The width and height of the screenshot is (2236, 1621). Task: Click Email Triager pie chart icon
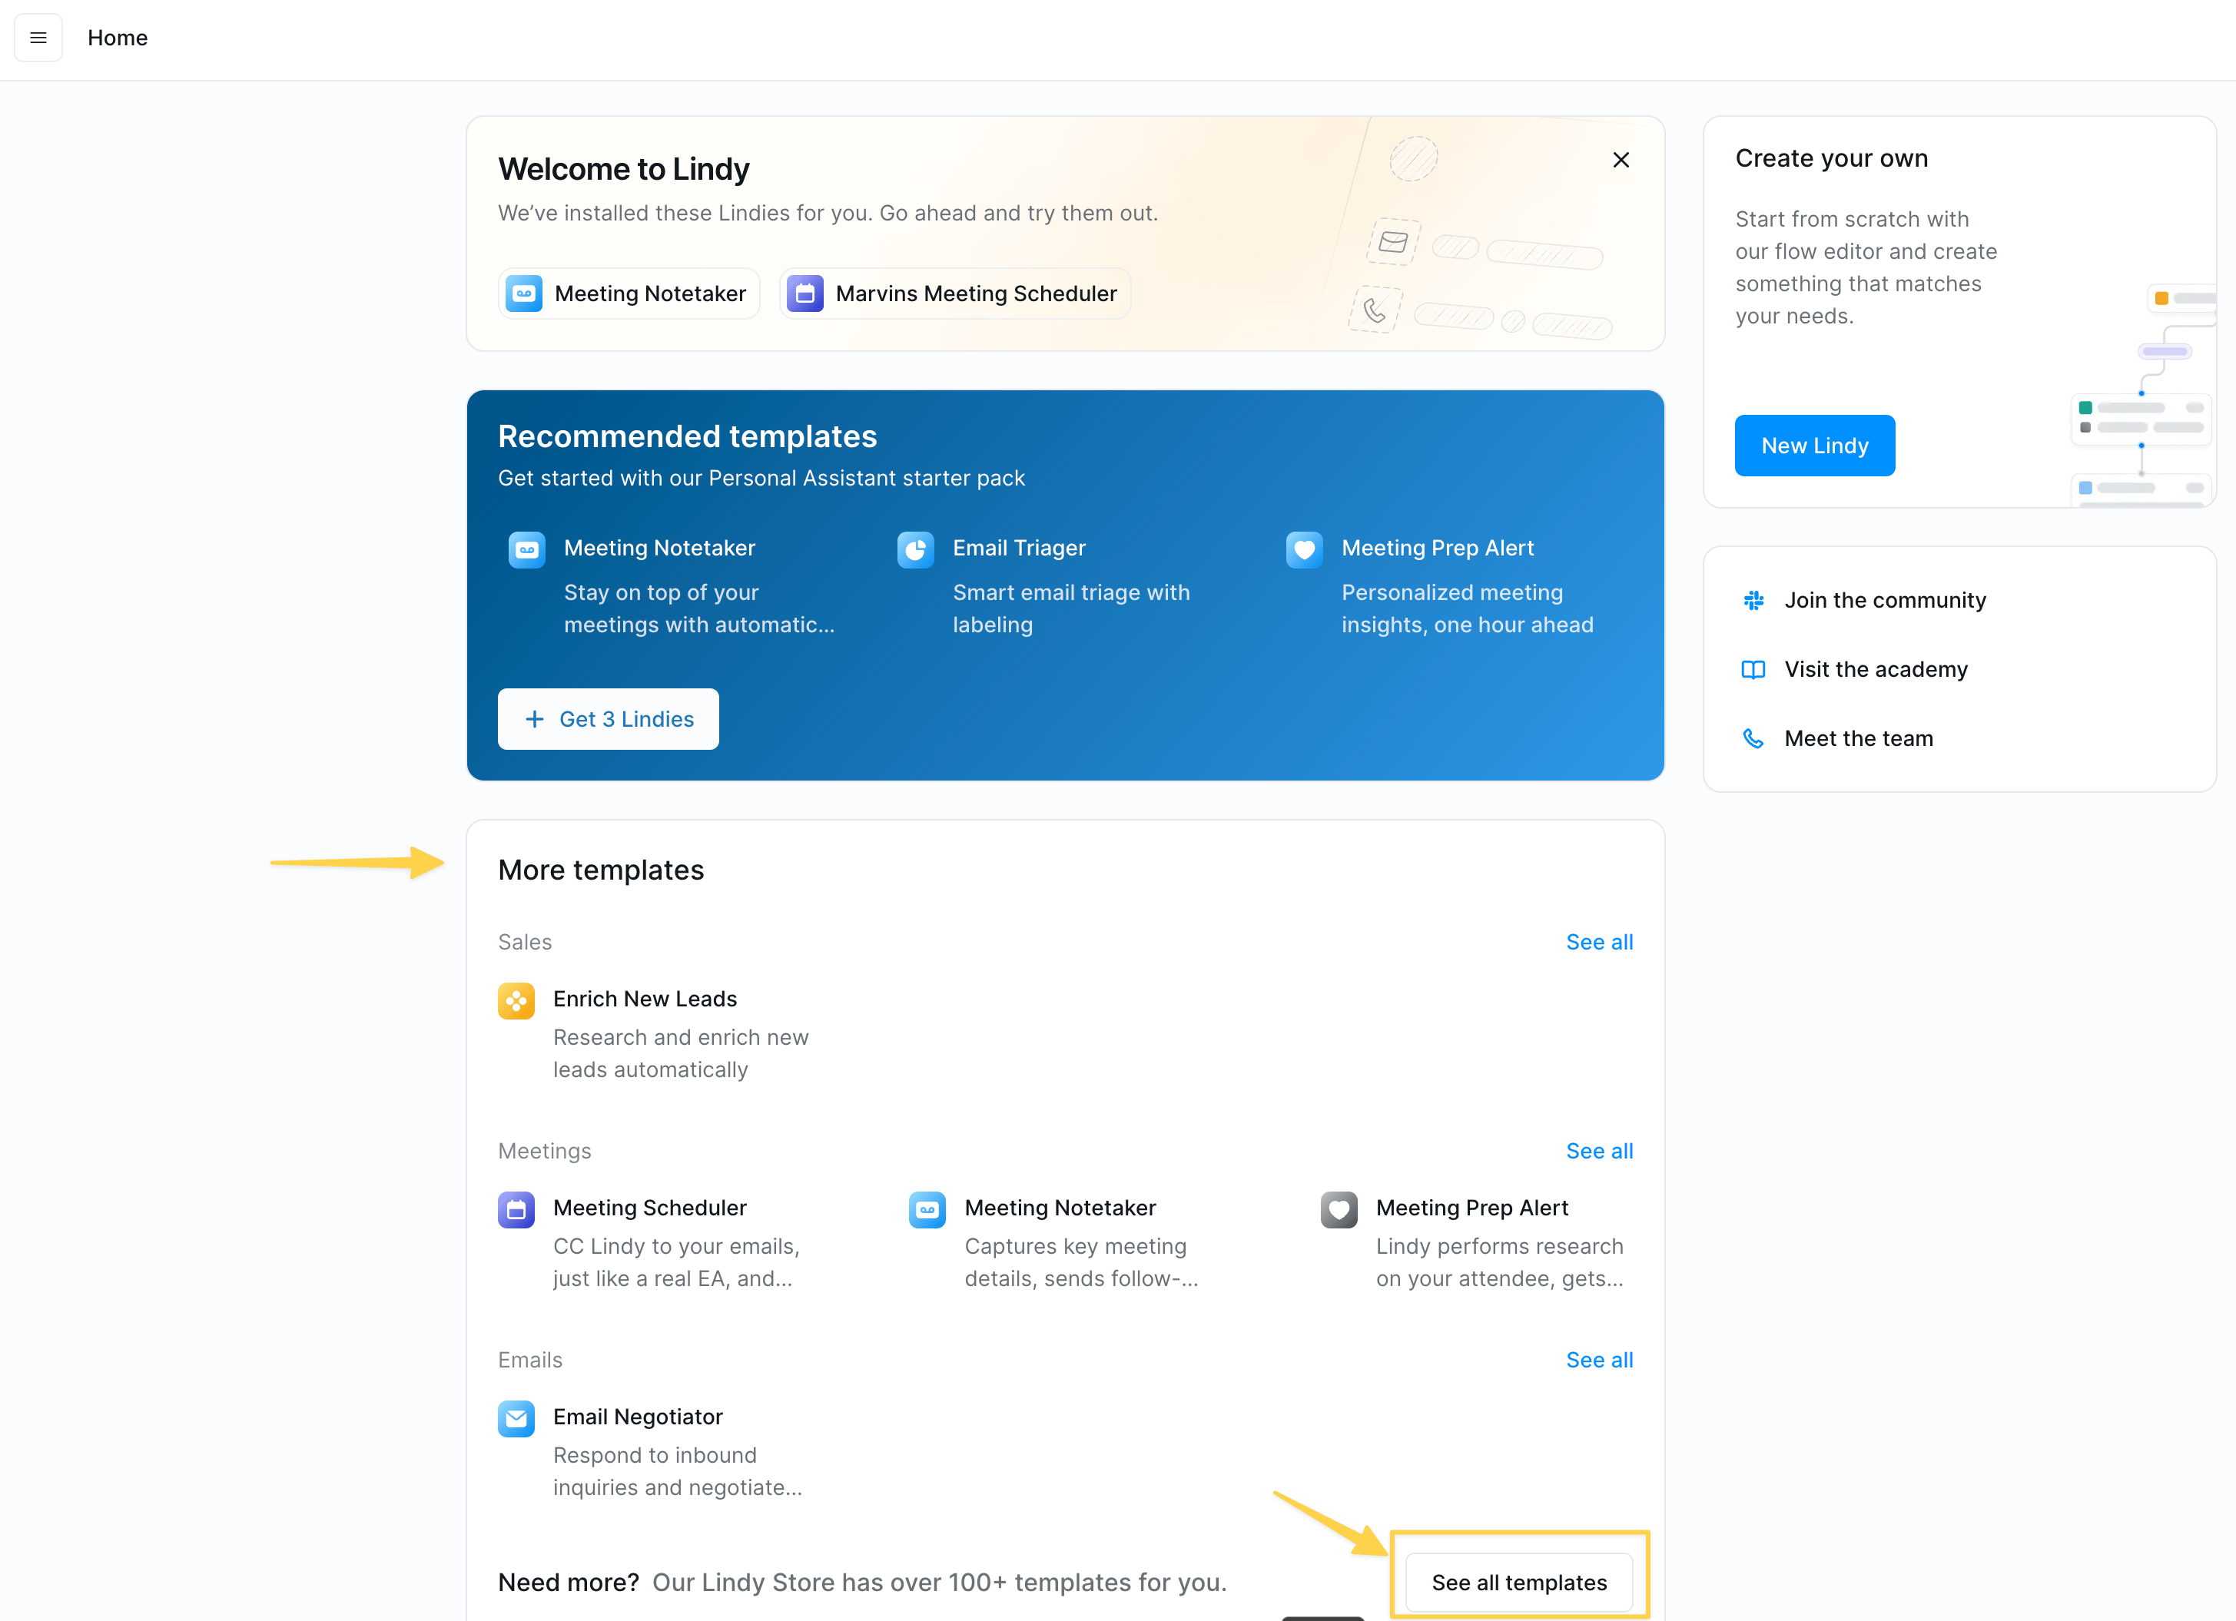[915, 549]
